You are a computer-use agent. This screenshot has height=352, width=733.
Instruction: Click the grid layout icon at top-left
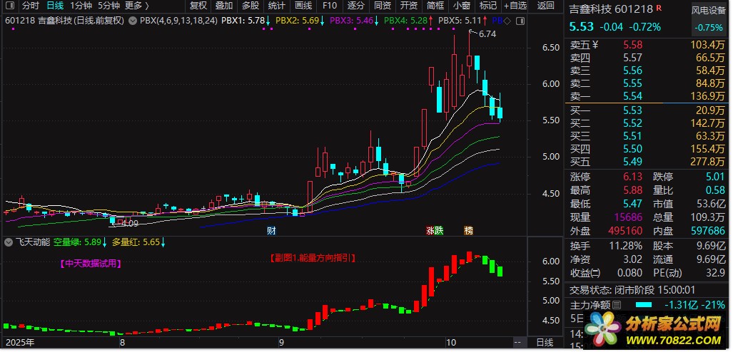9,6
